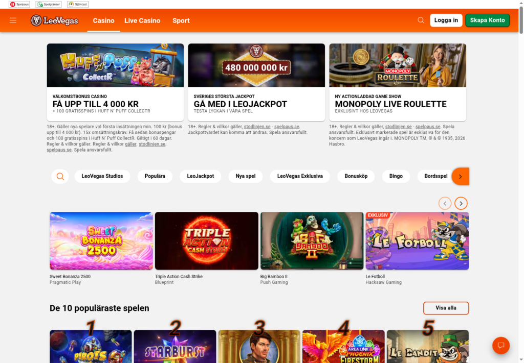Show next games with right carousel arrow

tap(461, 203)
